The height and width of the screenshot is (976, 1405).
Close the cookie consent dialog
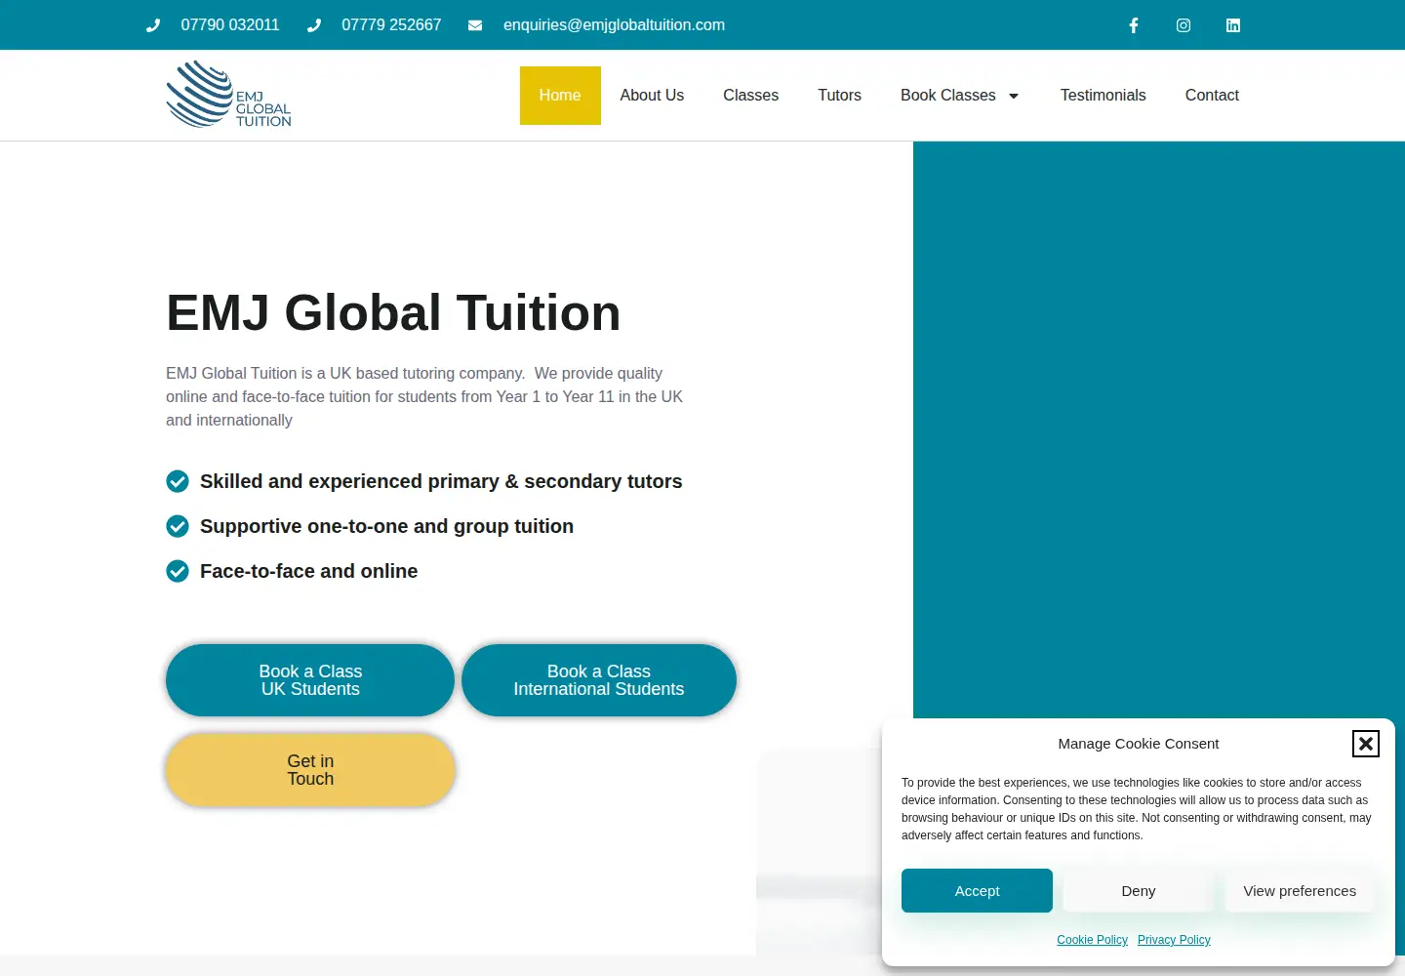click(x=1366, y=744)
